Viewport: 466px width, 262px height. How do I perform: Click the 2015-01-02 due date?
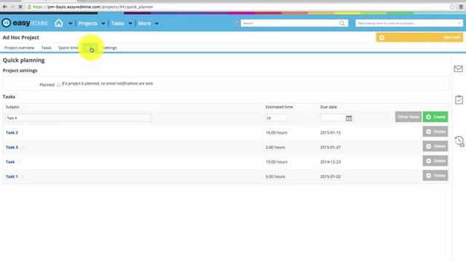pos(331,176)
